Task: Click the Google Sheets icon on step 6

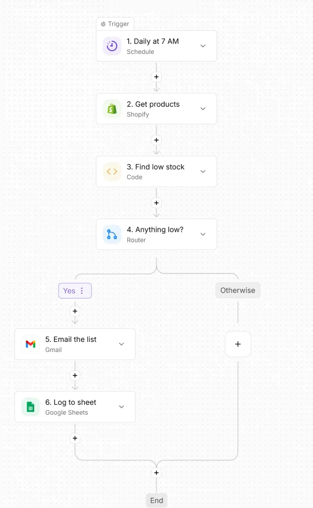Action: [31, 407]
